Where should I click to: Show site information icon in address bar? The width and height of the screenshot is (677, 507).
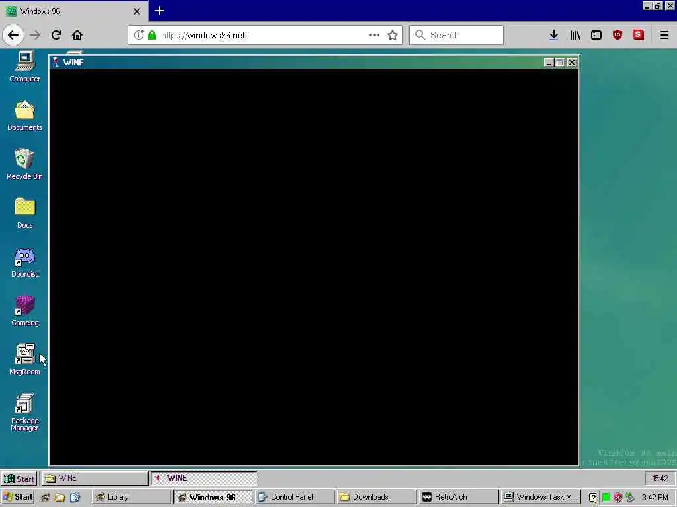tap(139, 35)
